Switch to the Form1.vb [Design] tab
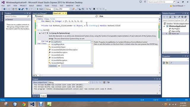This screenshot has width=190, height=107. click(40, 13)
